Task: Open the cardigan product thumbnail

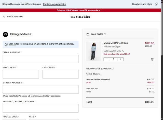Action: point(93,51)
